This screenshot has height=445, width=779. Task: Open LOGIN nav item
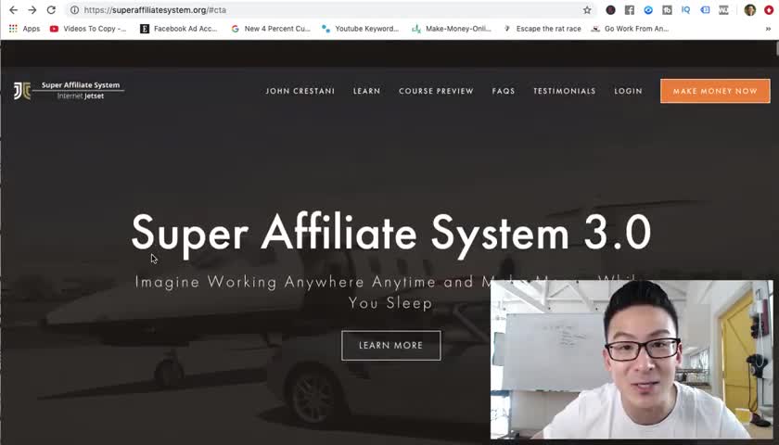(628, 91)
